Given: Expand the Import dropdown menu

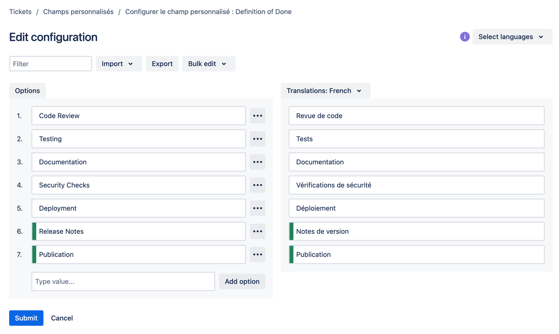Looking at the screenshot, I should (x=119, y=64).
